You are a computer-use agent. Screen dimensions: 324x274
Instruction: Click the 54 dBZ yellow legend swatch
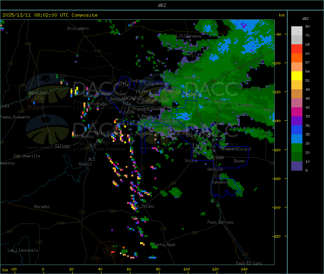(297, 76)
